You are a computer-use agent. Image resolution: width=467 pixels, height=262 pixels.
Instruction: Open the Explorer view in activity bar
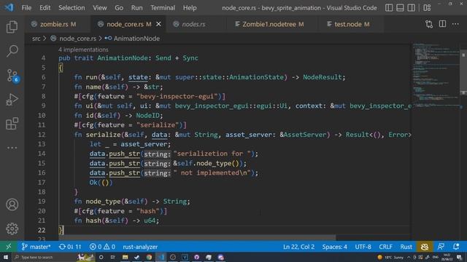tap(12, 27)
